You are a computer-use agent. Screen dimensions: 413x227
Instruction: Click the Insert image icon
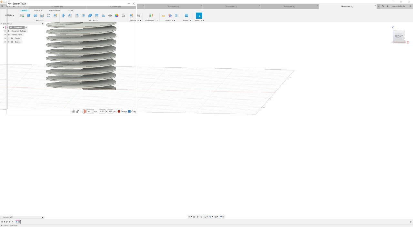pyautogui.click(x=186, y=15)
